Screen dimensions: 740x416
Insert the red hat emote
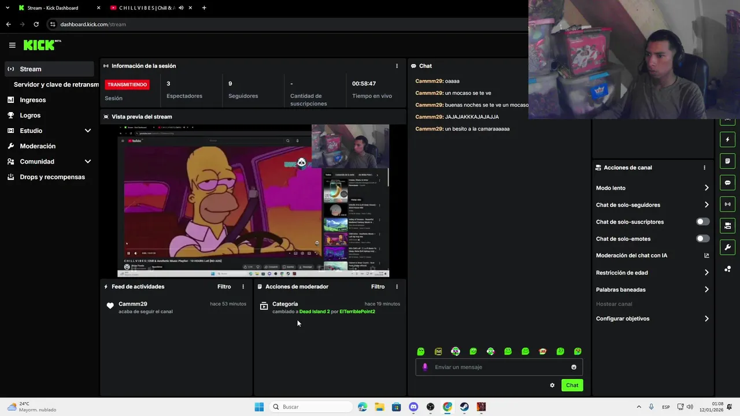click(x=543, y=351)
